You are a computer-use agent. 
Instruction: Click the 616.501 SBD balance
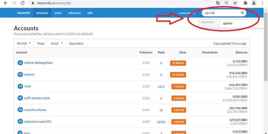click(x=238, y=85)
